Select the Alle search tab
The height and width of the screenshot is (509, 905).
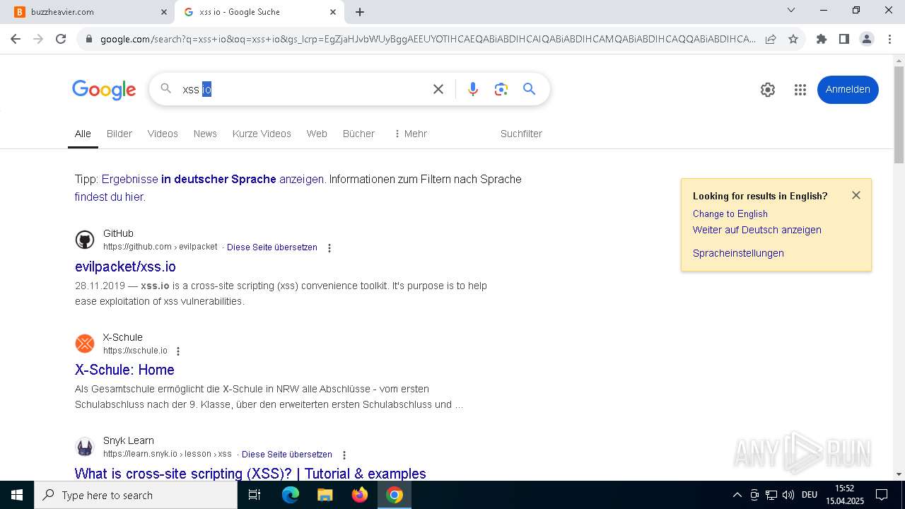click(x=83, y=134)
